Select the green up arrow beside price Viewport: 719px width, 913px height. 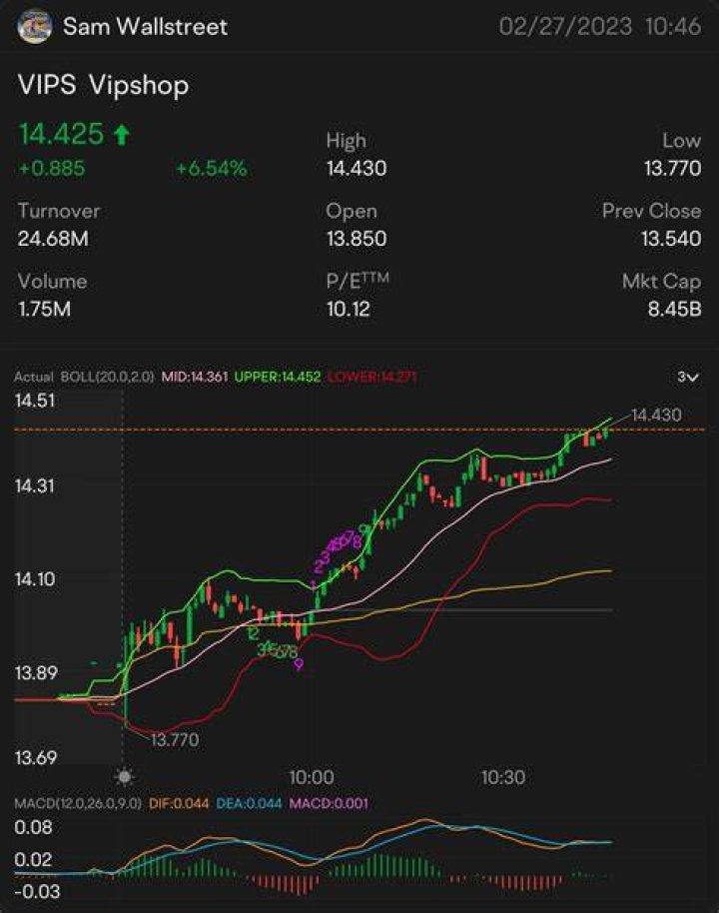tap(122, 135)
